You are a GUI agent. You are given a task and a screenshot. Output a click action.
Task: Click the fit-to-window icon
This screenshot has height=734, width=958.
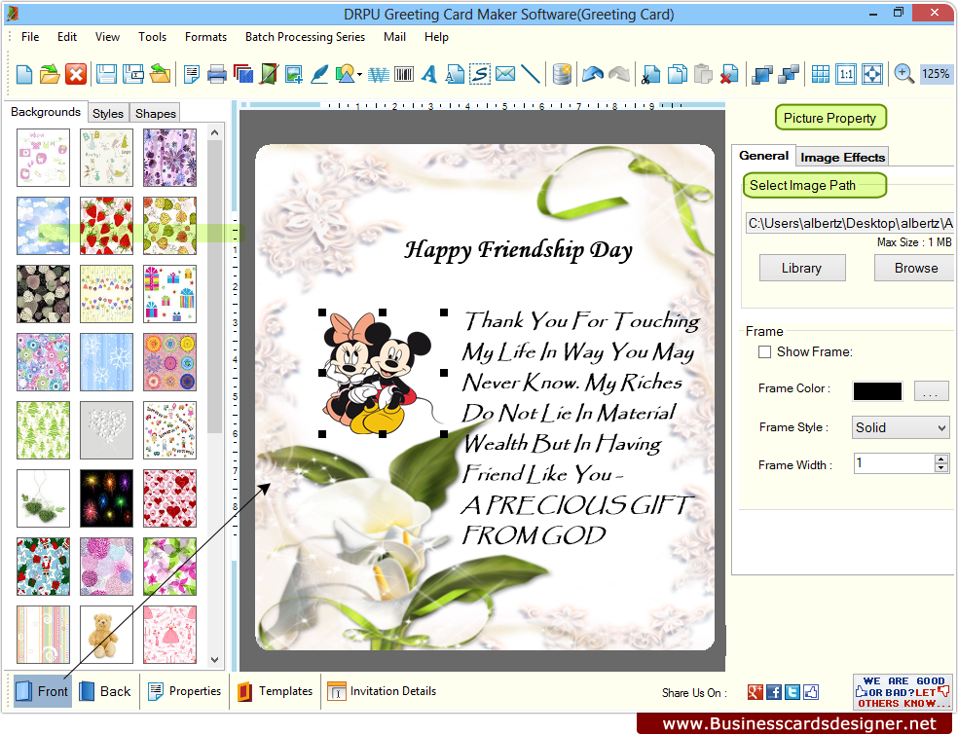872,75
